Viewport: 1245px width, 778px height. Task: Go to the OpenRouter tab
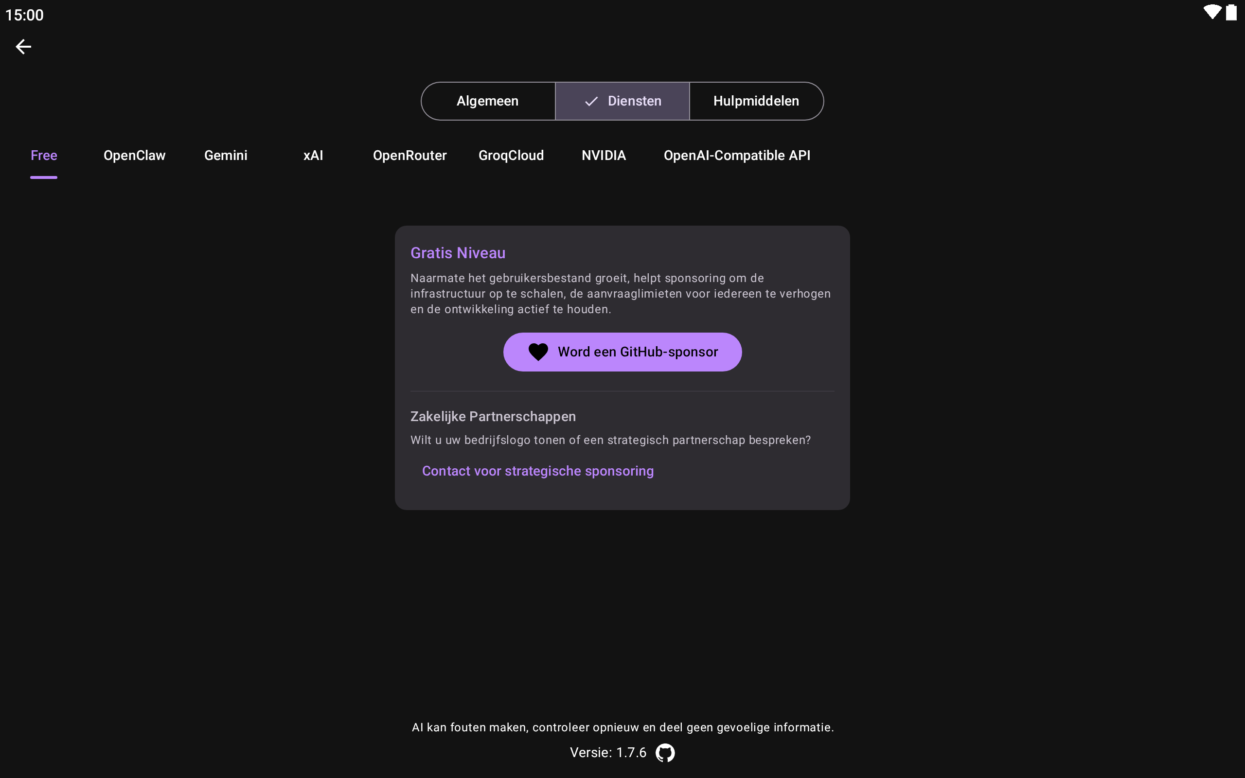(409, 156)
